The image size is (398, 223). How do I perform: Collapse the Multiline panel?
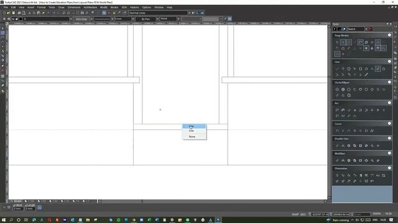(x=389, y=153)
